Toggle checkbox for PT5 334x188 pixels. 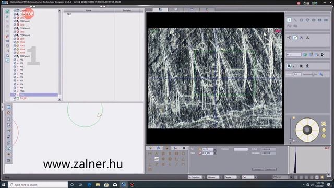[15, 74]
